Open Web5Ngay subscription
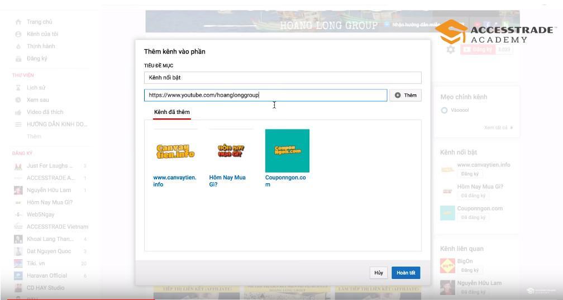Image resolution: width=563 pixels, height=300 pixels. click(x=40, y=215)
